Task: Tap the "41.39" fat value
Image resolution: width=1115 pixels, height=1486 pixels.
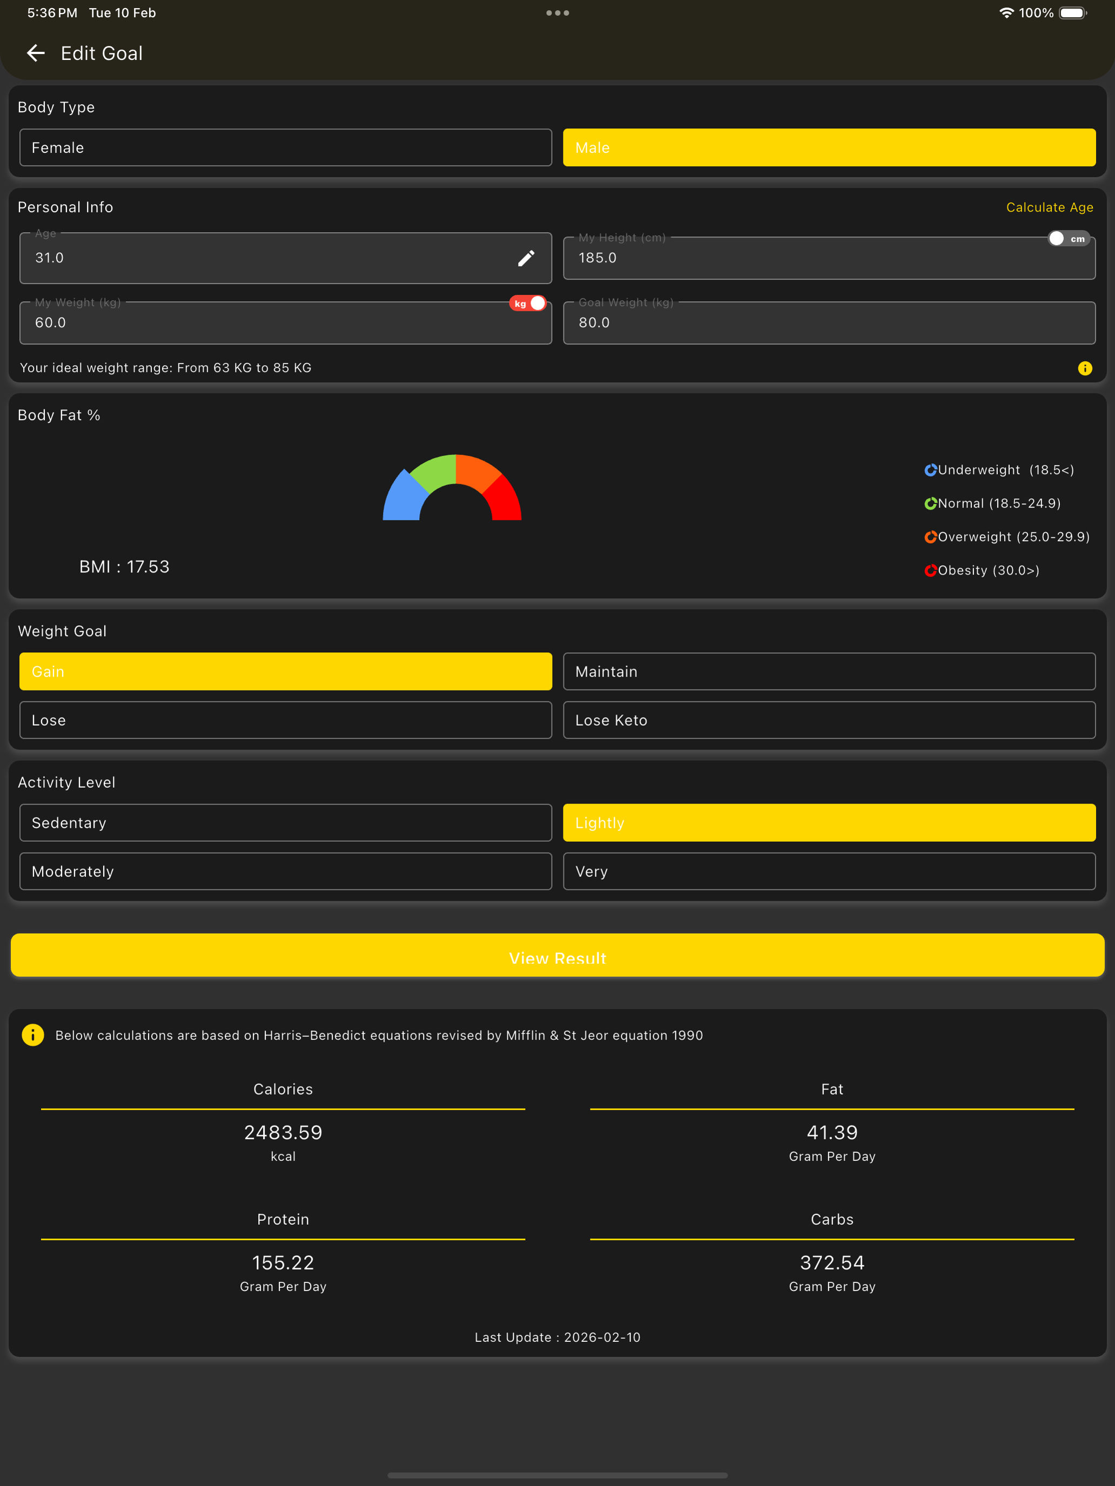Action: 832,1133
